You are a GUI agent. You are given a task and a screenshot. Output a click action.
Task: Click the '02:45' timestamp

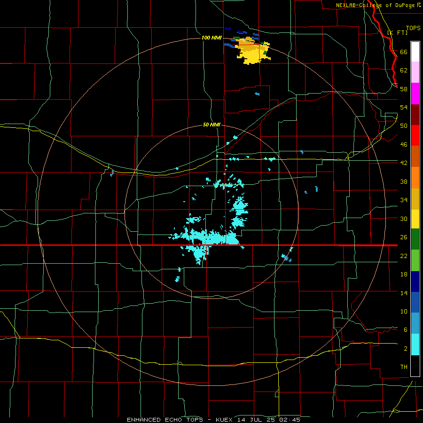[290, 420]
